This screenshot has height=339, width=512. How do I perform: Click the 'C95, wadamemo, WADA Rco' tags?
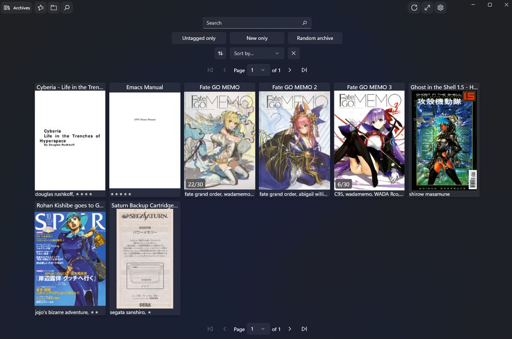click(369, 194)
